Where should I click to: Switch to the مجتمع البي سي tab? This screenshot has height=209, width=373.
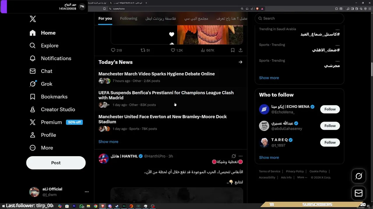(196, 18)
